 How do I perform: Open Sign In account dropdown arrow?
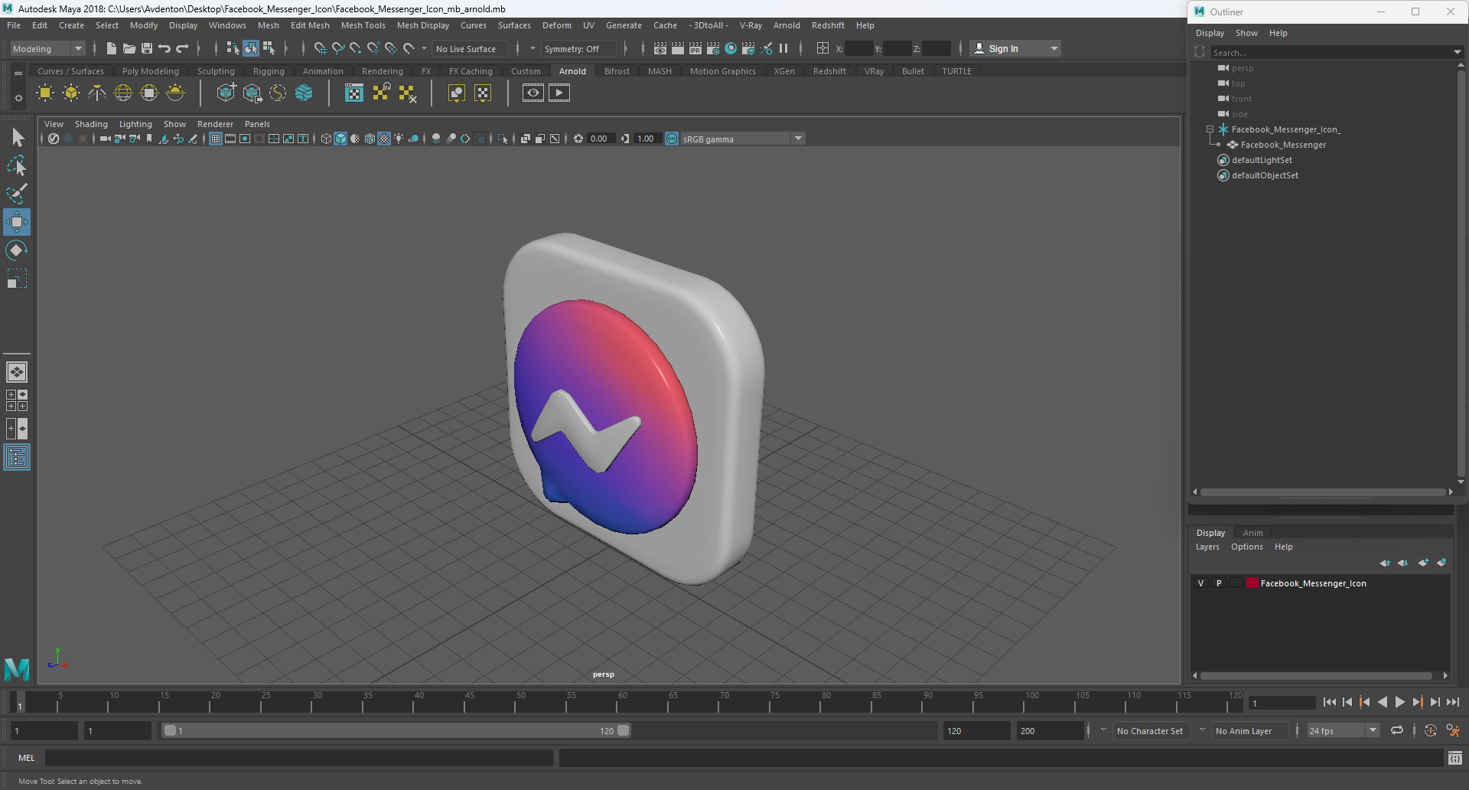[1054, 48]
